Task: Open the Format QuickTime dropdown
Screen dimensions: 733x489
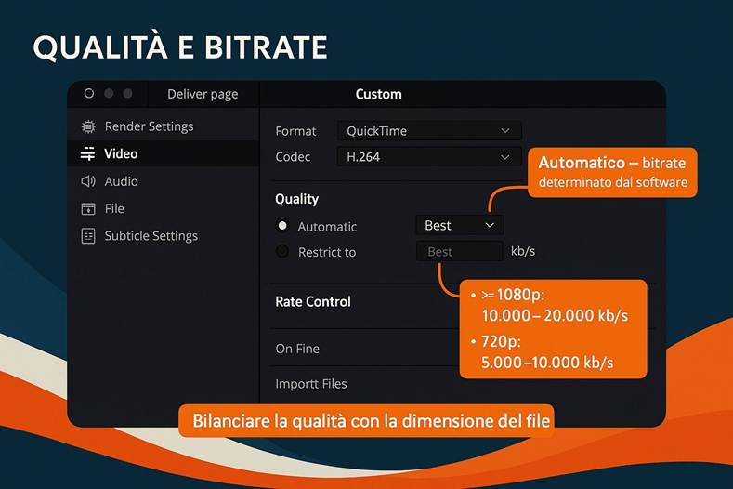Action: (429, 131)
